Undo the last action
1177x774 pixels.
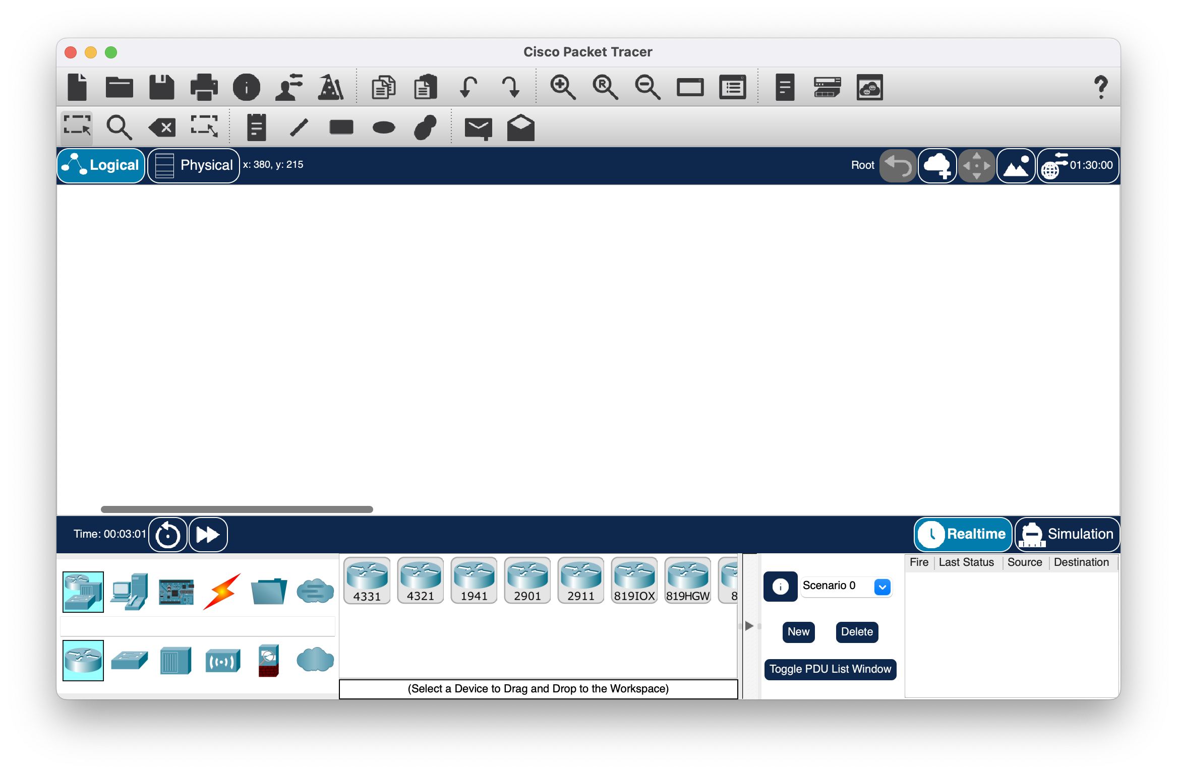click(468, 87)
